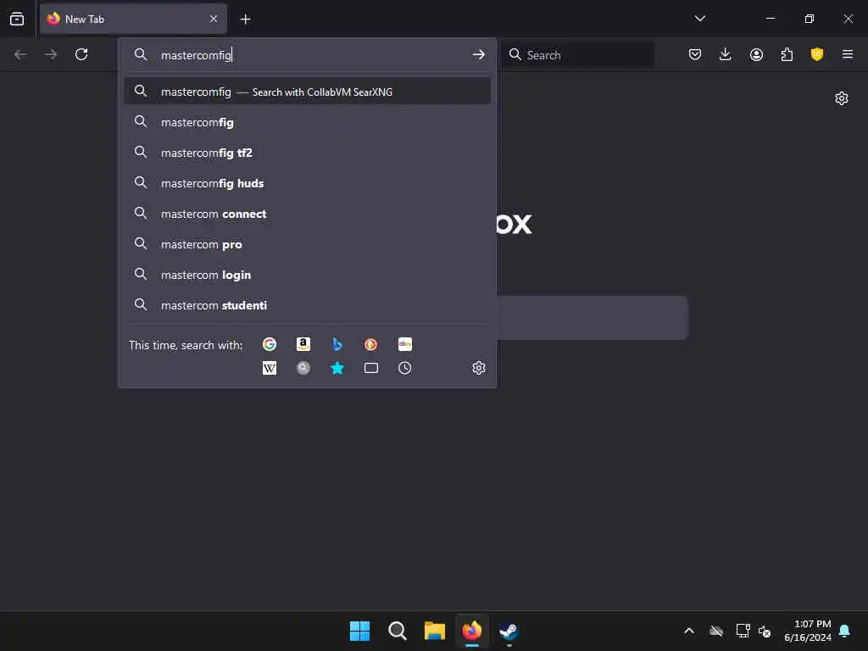Search in open Tabs icon
The image size is (868, 651).
371,368
